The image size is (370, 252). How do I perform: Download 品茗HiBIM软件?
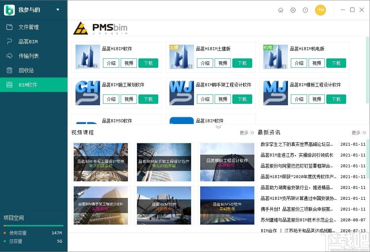click(148, 63)
